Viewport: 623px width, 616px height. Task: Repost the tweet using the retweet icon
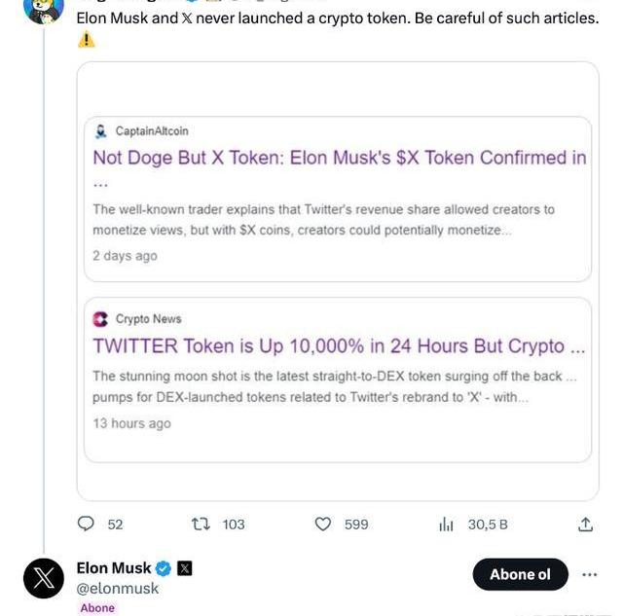tap(202, 524)
